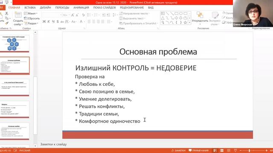The height and width of the screenshot is (153, 273).
Task: Open the АНИМАЦИЯ ribbon tab
Action: [x=81, y=8]
